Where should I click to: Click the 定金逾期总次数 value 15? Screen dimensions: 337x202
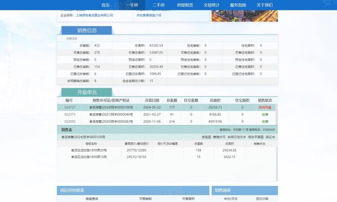point(151,81)
